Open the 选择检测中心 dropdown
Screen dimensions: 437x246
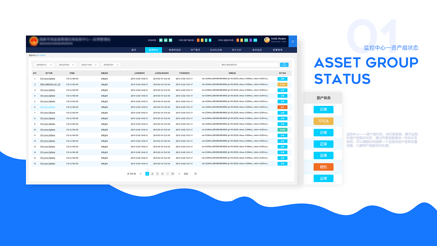pos(44,65)
